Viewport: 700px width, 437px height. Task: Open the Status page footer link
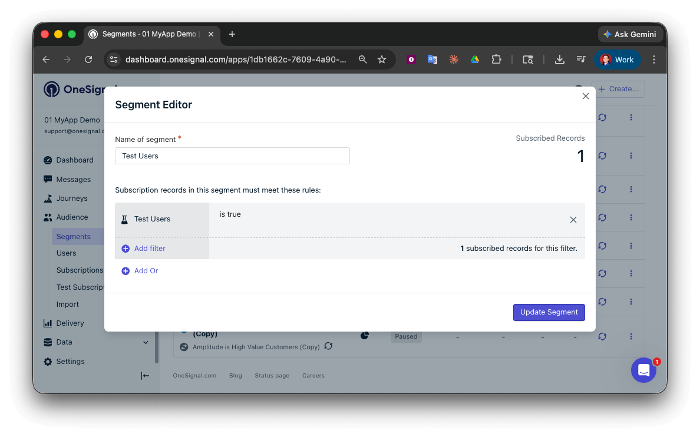tap(272, 376)
